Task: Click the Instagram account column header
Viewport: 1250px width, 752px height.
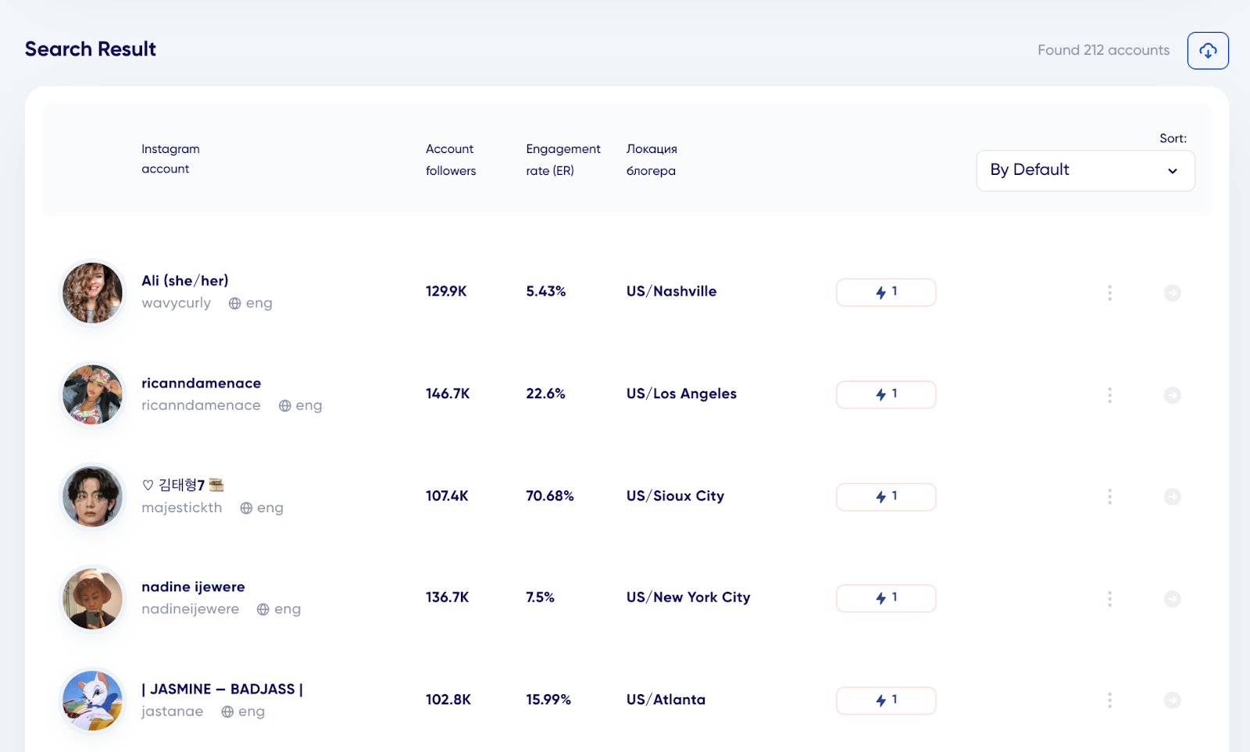Action: tap(170, 159)
